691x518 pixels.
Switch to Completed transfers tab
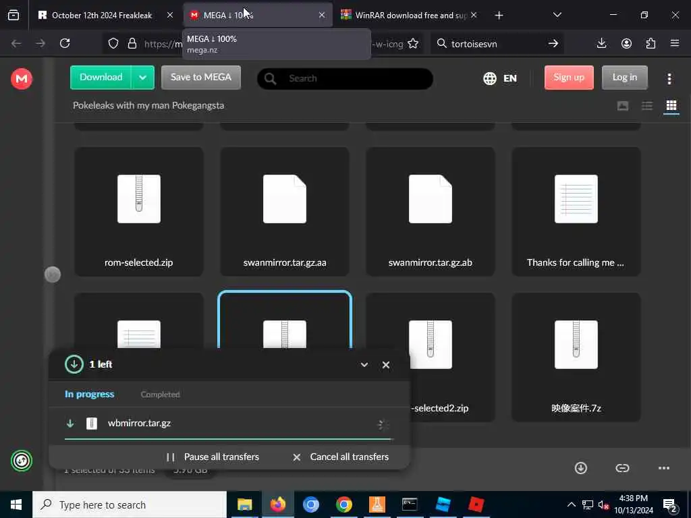click(160, 394)
